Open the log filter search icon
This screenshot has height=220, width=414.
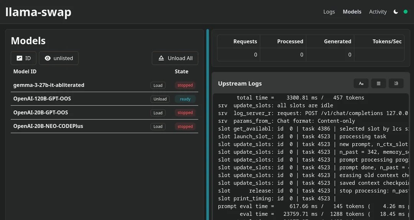click(396, 83)
